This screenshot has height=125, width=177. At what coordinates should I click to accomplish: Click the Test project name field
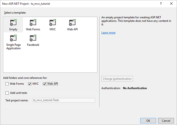64,100
